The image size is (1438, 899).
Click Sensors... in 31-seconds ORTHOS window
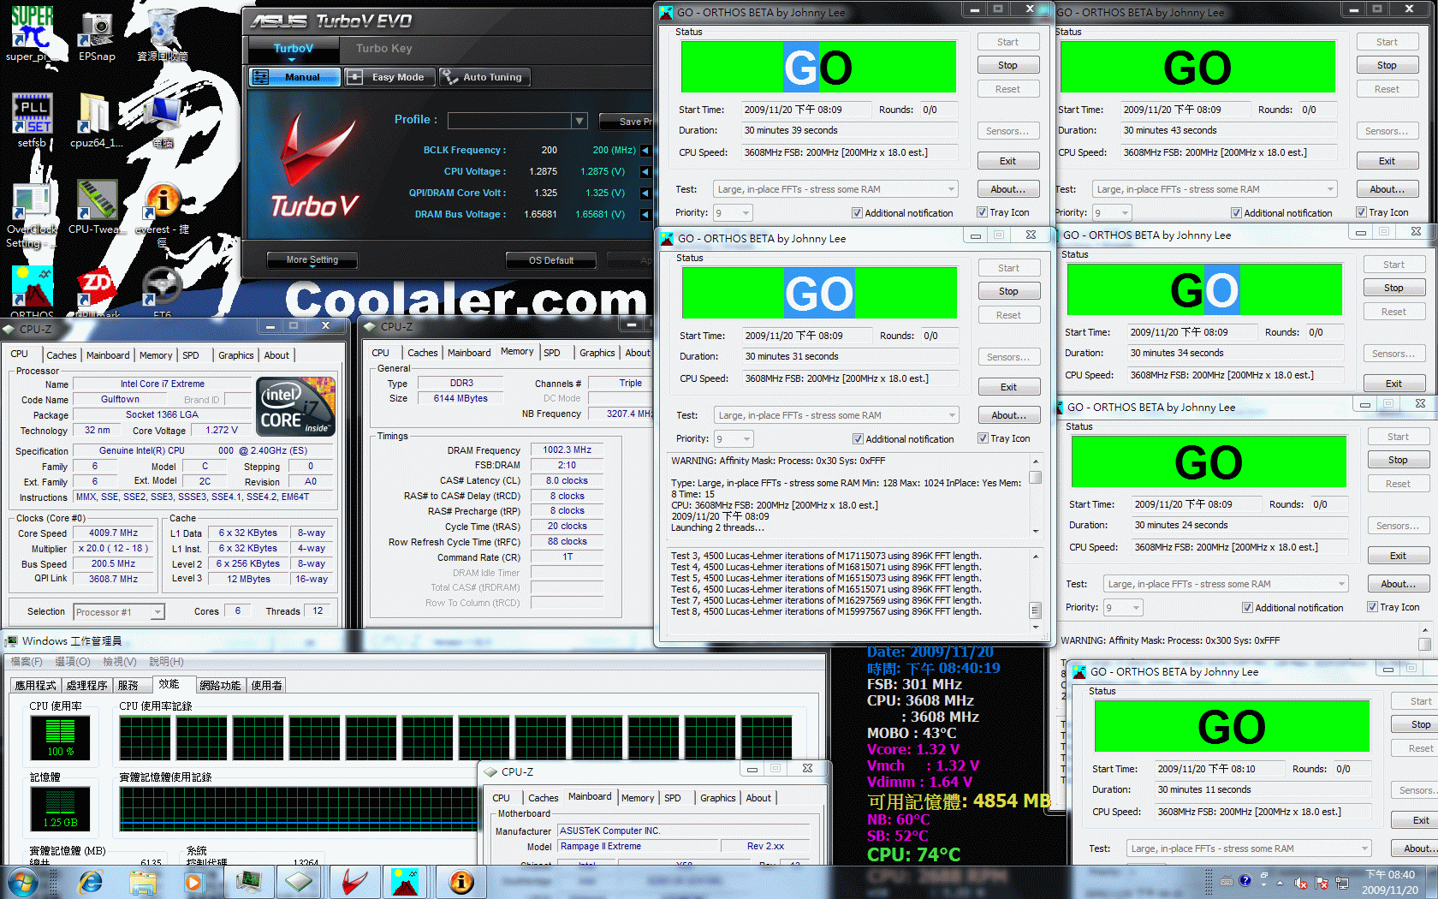(x=1008, y=357)
